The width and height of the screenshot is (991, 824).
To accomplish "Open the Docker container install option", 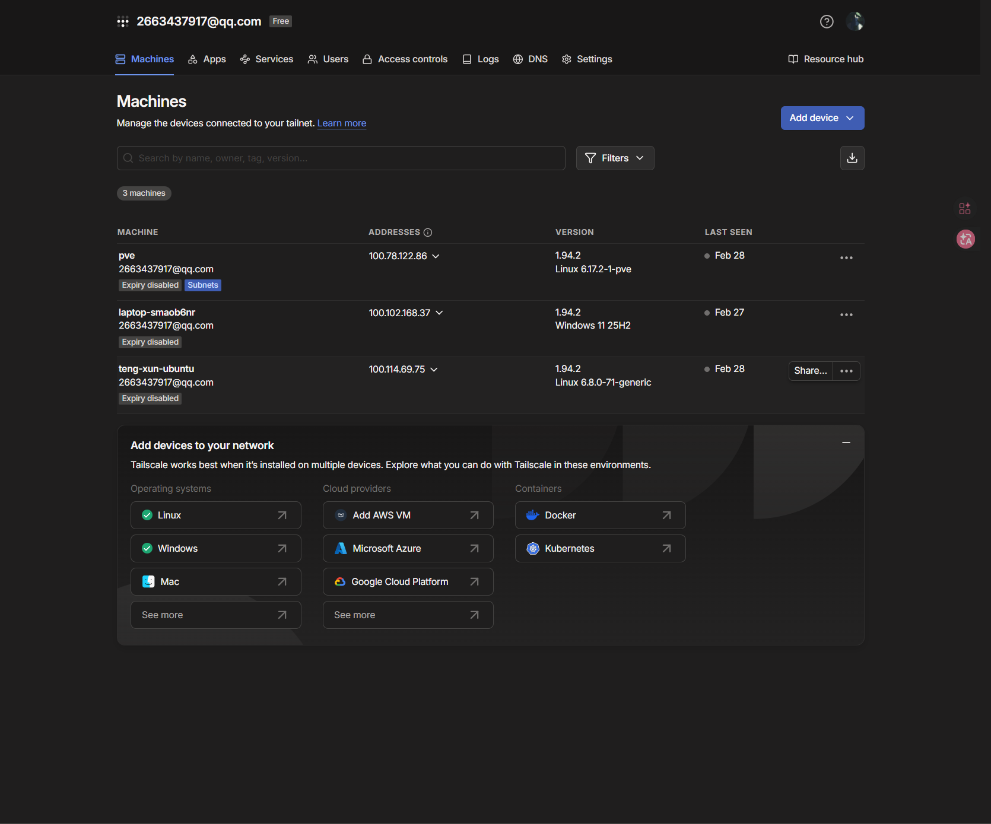I will click(600, 516).
